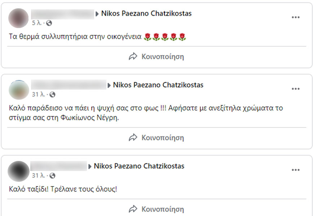Open second post author's profile picture
Screen dimensions: 313x216
pyautogui.click(x=18, y=90)
